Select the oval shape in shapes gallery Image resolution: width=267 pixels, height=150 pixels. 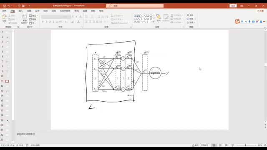151,16
